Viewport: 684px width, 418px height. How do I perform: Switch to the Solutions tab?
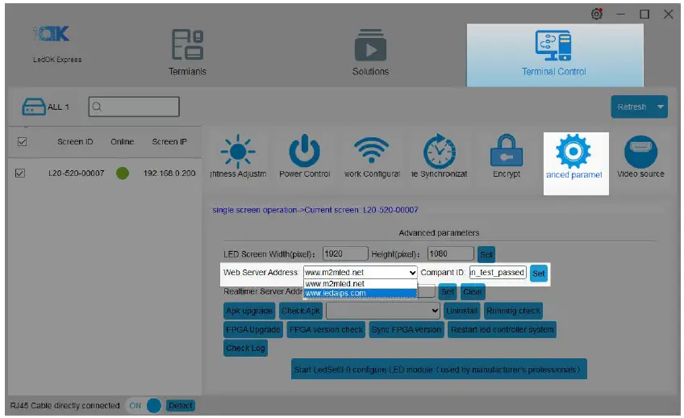coord(370,52)
